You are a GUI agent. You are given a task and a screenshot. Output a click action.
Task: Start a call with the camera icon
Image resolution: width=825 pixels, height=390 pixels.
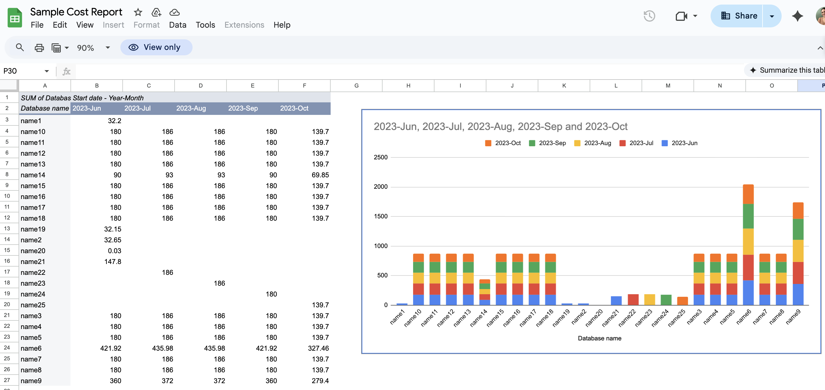coord(681,16)
